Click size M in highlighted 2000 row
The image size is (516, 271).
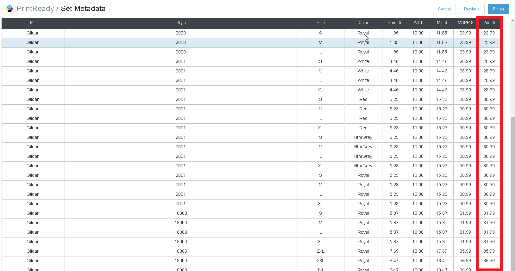(x=320, y=42)
